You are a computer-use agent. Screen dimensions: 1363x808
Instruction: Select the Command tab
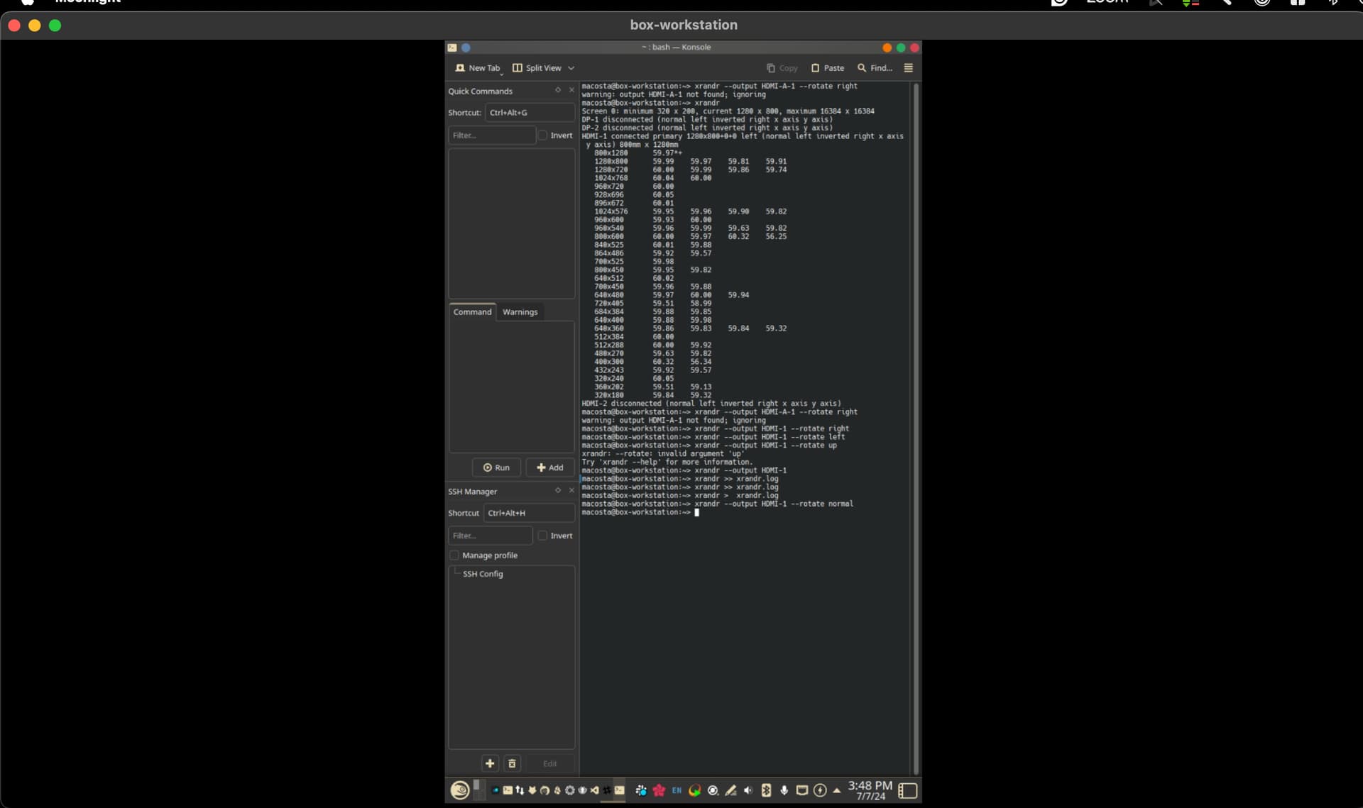(x=472, y=312)
